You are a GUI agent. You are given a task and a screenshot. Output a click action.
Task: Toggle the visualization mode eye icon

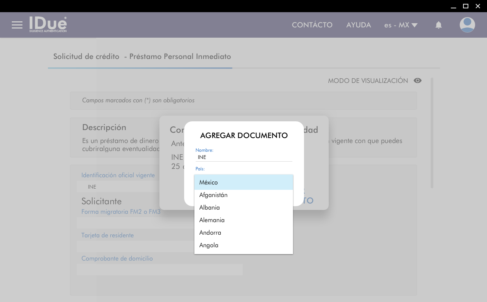click(417, 81)
